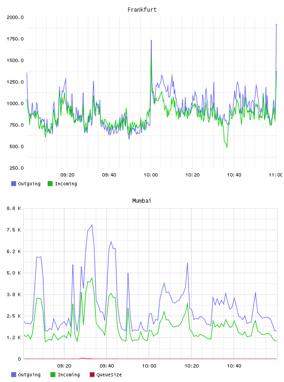Click the blue Outgoing swatch in Frankfurt legend

pyautogui.click(x=14, y=184)
